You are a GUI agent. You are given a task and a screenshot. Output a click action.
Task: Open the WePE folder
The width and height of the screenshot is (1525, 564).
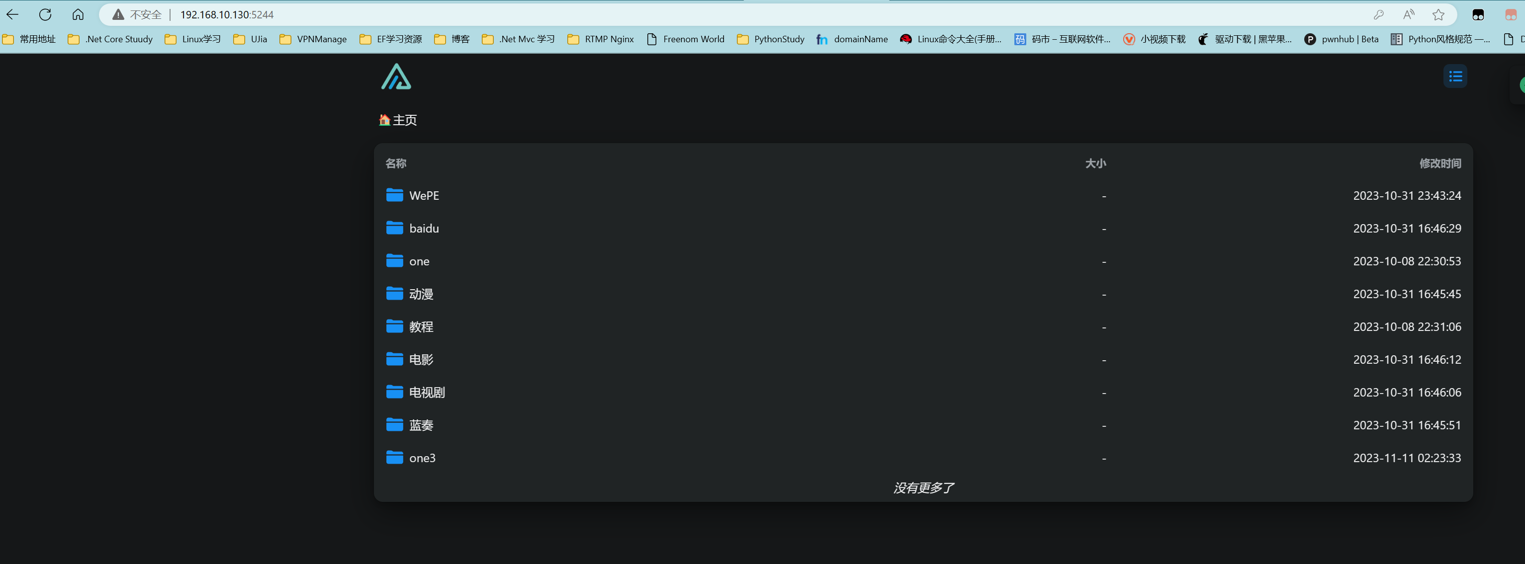click(923, 195)
